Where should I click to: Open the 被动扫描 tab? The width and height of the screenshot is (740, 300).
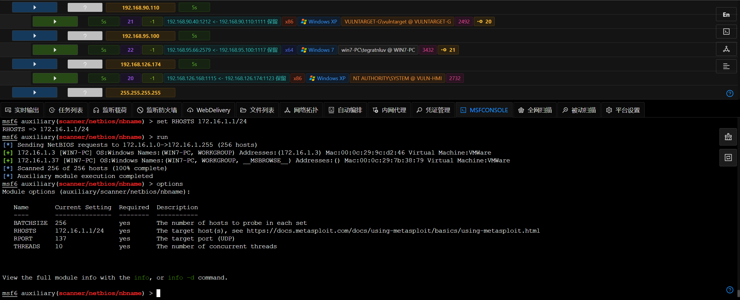[579, 110]
